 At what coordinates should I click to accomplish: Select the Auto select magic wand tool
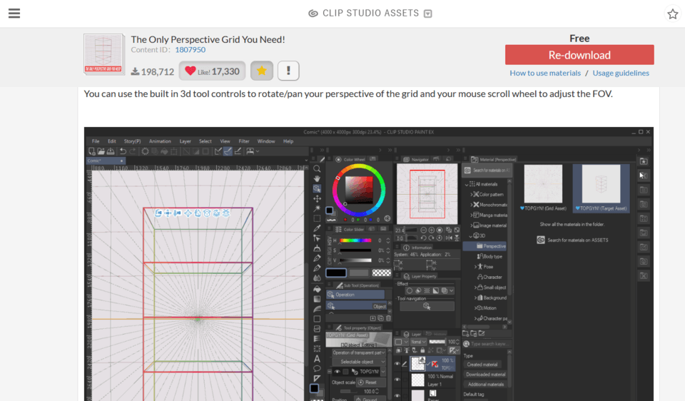317,208
